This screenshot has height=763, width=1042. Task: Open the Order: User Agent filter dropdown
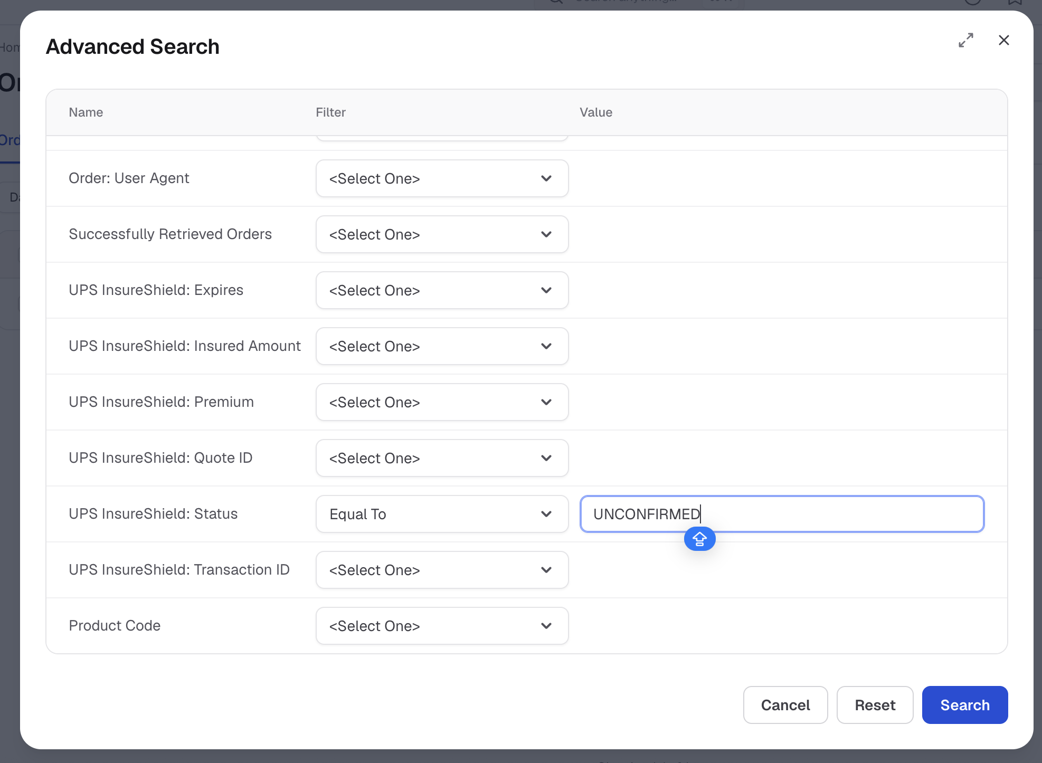(x=442, y=178)
